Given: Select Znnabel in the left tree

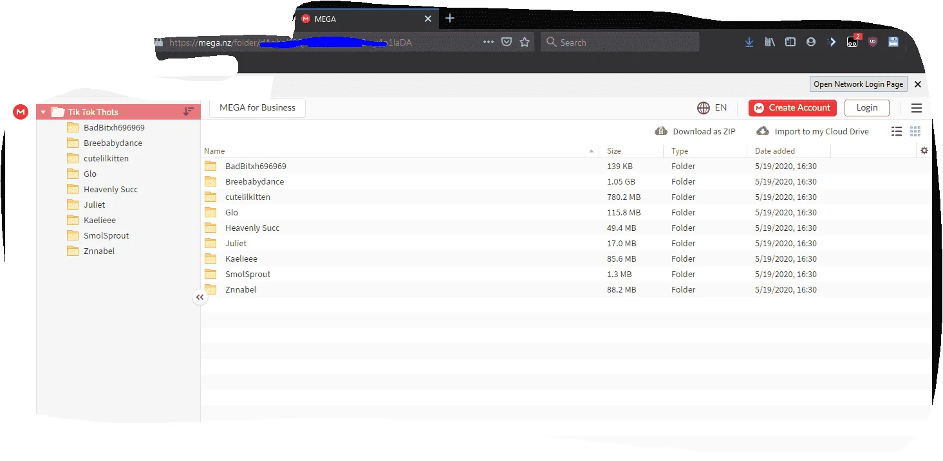Looking at the screenshot, I should (x=98, y=251).
